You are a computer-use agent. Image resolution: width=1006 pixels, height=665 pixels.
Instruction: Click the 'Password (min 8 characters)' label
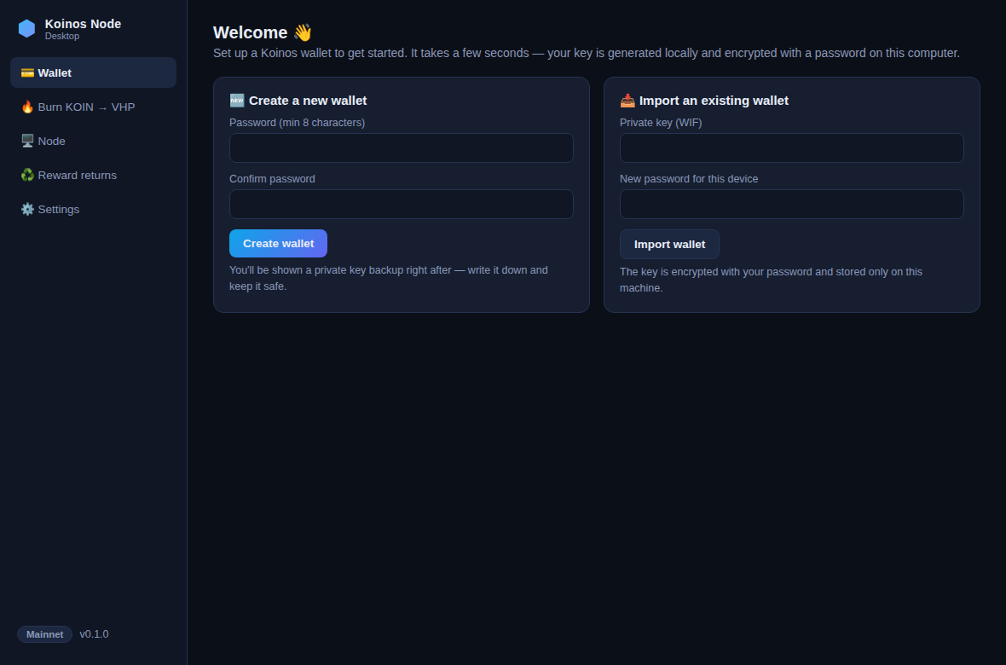[297, 123]
